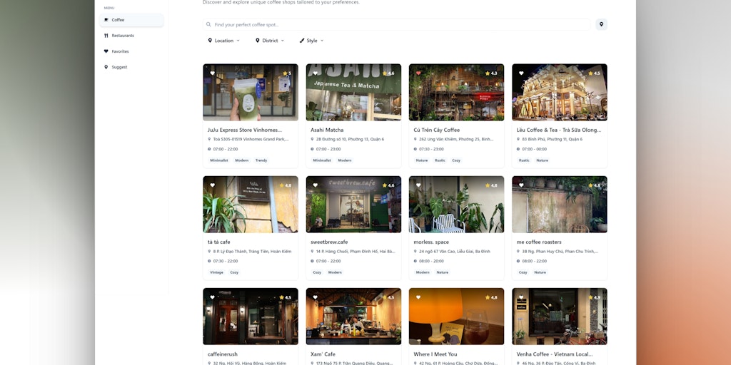Expand the Location filter dropdown
This screenshot has width=731, height=365.
tap(223, 41)
